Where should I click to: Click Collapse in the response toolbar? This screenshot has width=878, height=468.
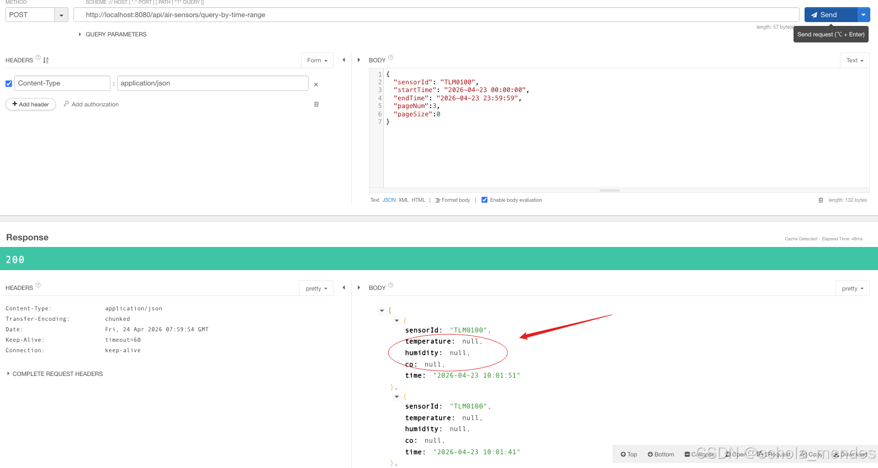click(x=699, y=454)
